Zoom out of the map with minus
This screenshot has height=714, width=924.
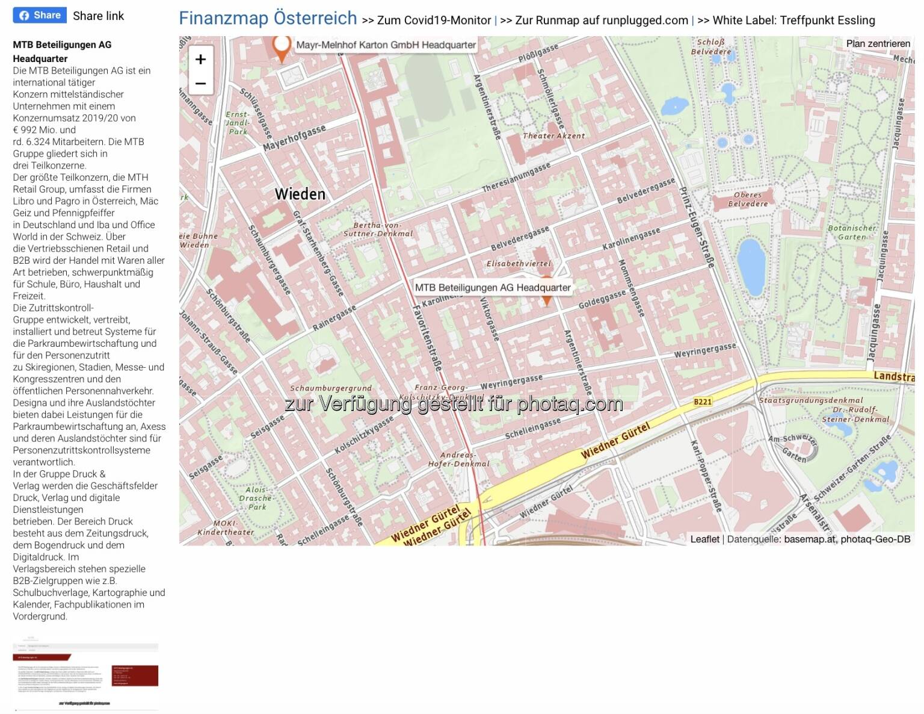click(x=201, y=84)
